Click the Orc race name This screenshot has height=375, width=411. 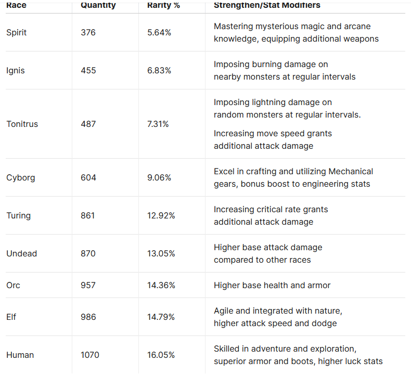click(x=14, y=285)
